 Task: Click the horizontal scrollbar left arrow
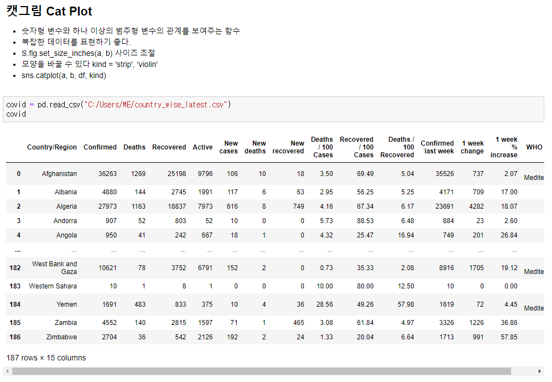7,371
